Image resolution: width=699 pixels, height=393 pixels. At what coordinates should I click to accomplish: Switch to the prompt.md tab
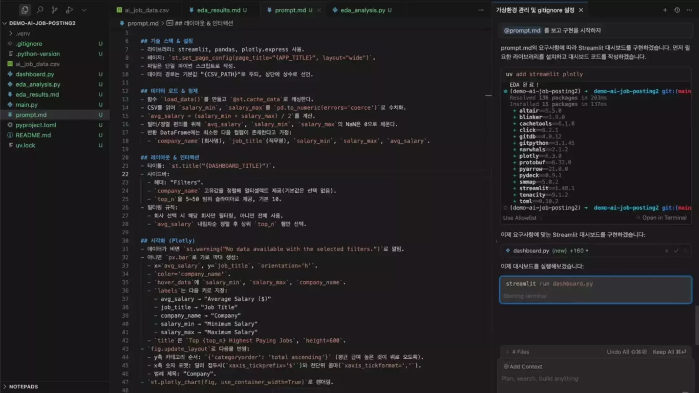[290, 10]
